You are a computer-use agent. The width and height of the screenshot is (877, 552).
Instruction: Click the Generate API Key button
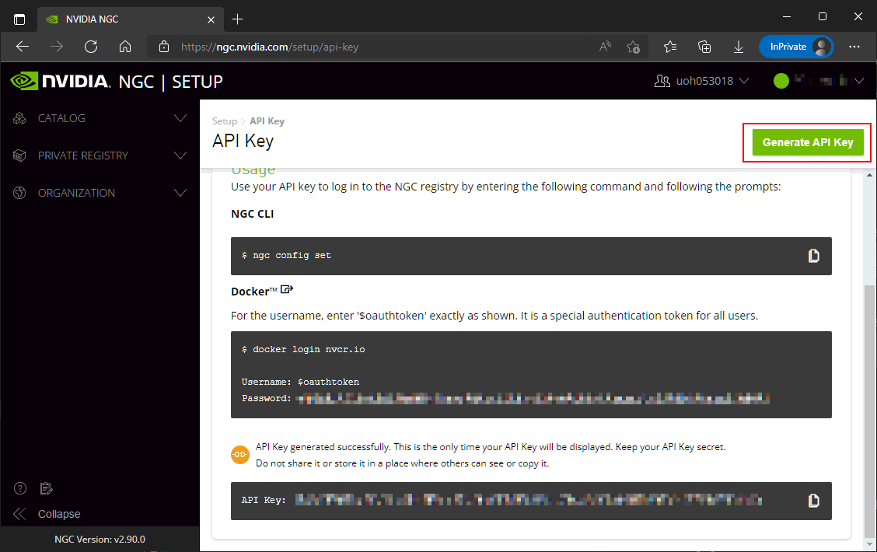tap(807, 142)
